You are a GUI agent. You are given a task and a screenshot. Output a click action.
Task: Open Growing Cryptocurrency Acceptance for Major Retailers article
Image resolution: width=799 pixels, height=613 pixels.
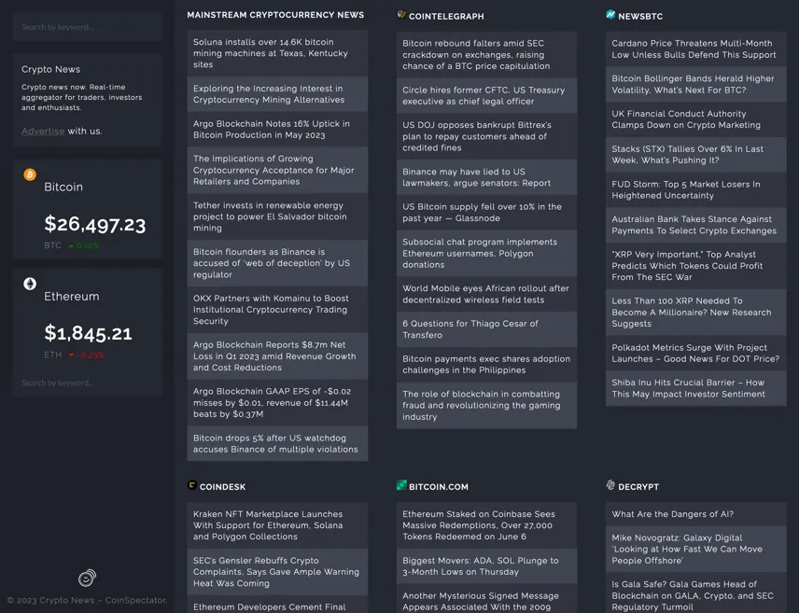pos(277,170)
